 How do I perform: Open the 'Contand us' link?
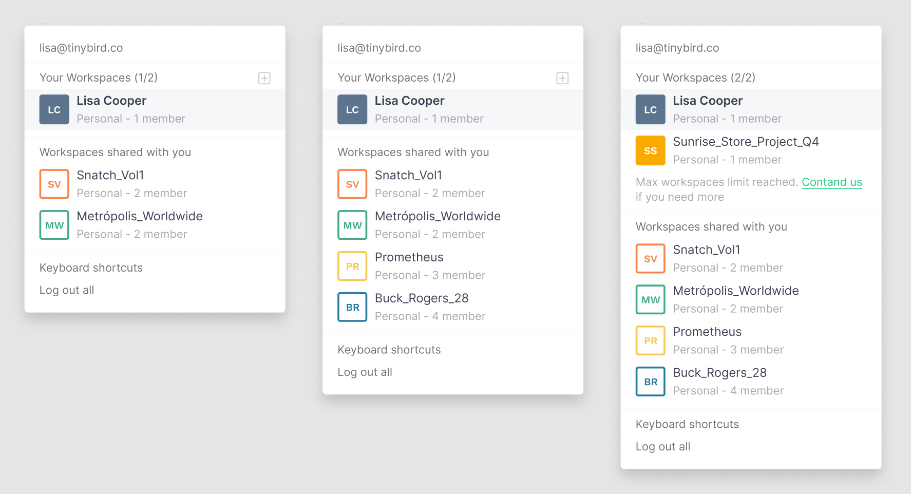(831, 182)
